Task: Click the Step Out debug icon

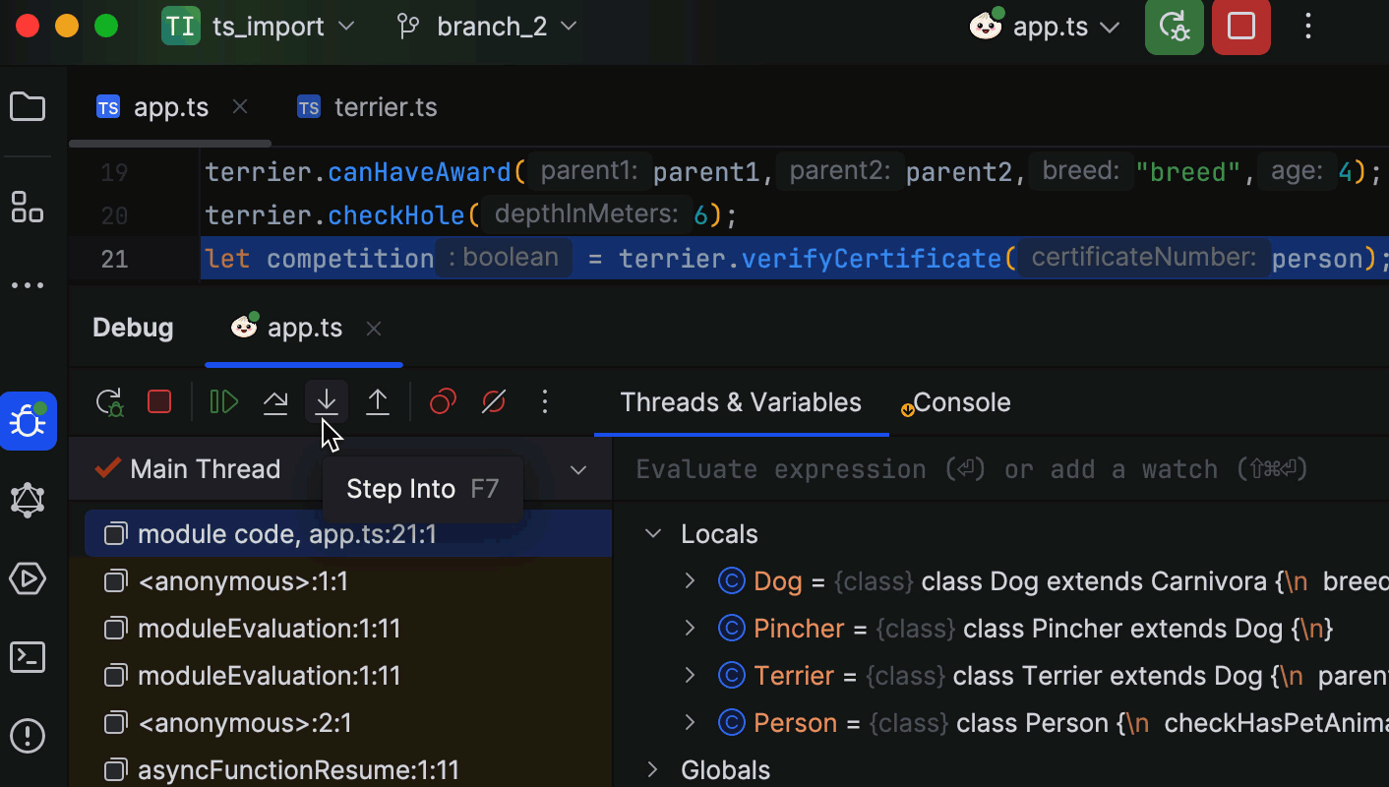Action: click(x=378, y=401)
